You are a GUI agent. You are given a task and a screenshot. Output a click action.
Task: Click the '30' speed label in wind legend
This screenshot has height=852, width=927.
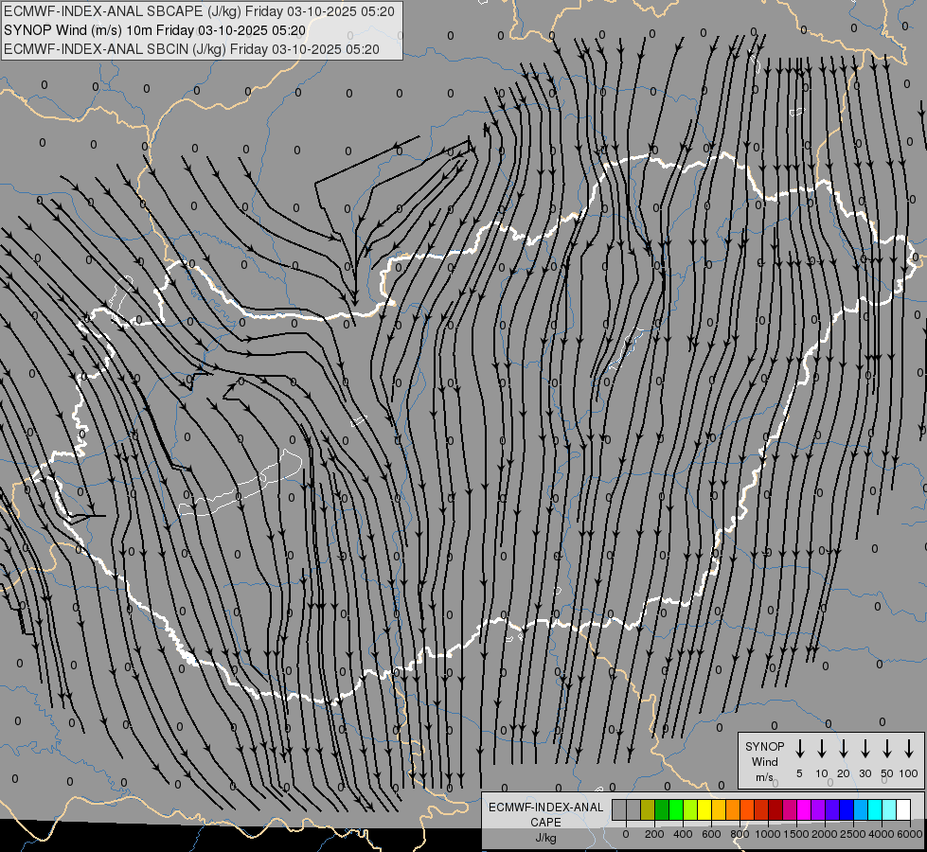click(865, 773)
